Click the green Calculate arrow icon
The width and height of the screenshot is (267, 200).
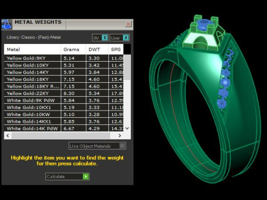(x=86, y=177)
